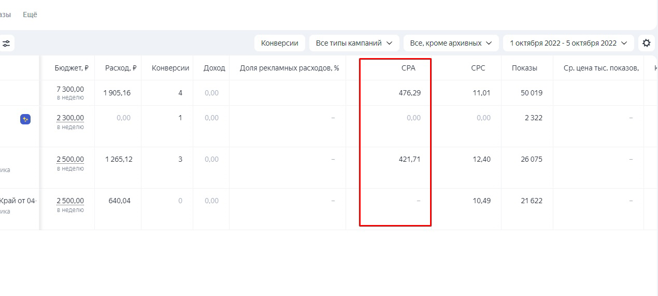Screen dimensions: 658x296
Task: Click the impressions value 21 622
Action: (x=532, y=201)
